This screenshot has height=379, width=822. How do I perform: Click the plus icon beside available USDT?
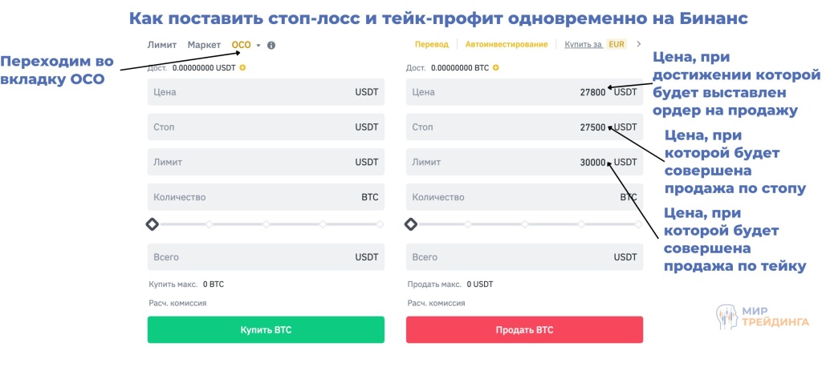pyautogui.click(x=243, y=68)
